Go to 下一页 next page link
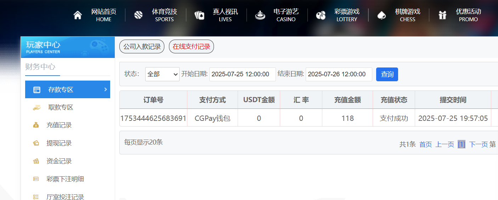This screenshot has width=498, height=200. [x=478, y=144]
